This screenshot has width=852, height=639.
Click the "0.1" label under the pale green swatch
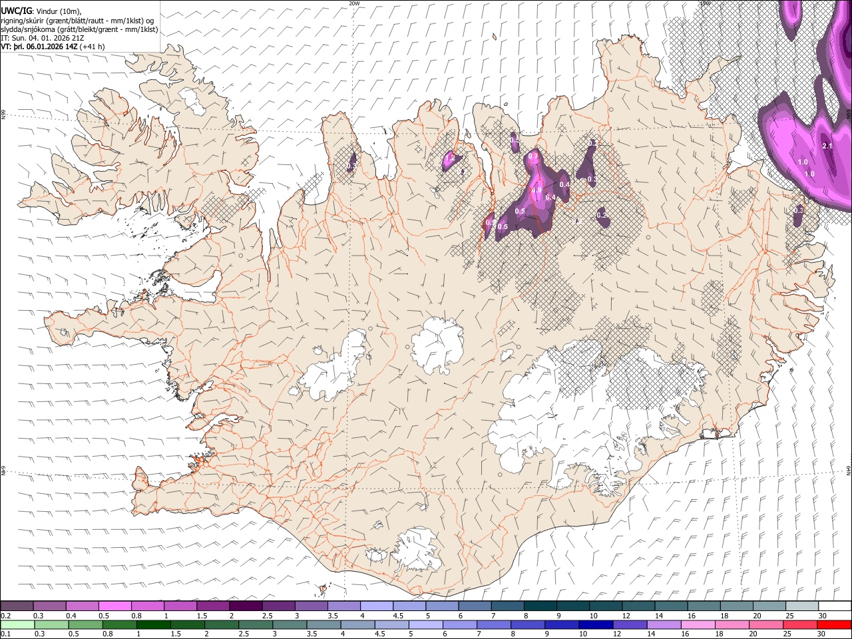pos(5,634)
